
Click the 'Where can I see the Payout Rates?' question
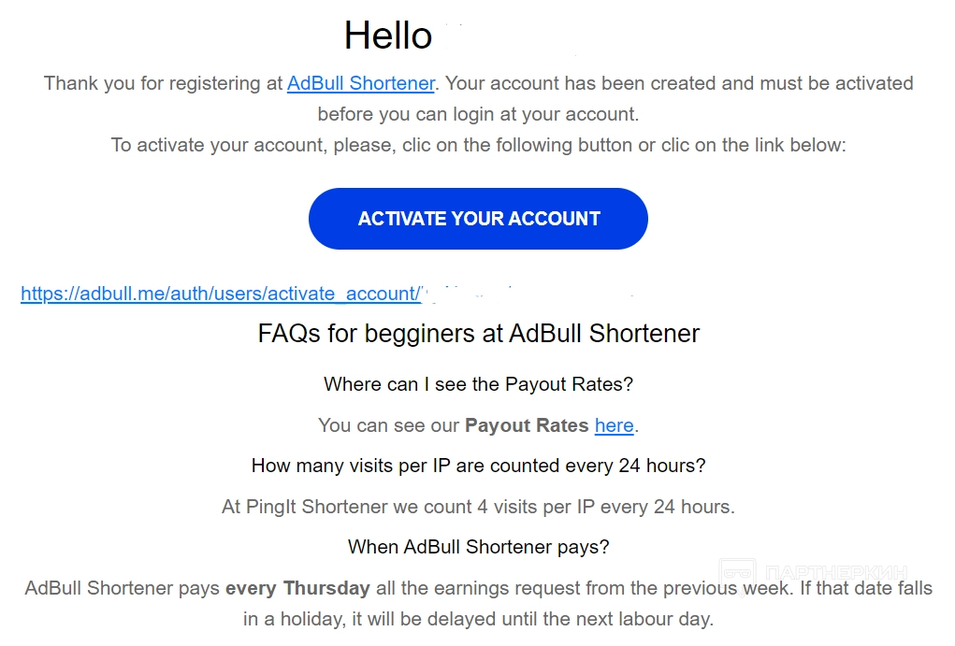click(x=478, y=384)
